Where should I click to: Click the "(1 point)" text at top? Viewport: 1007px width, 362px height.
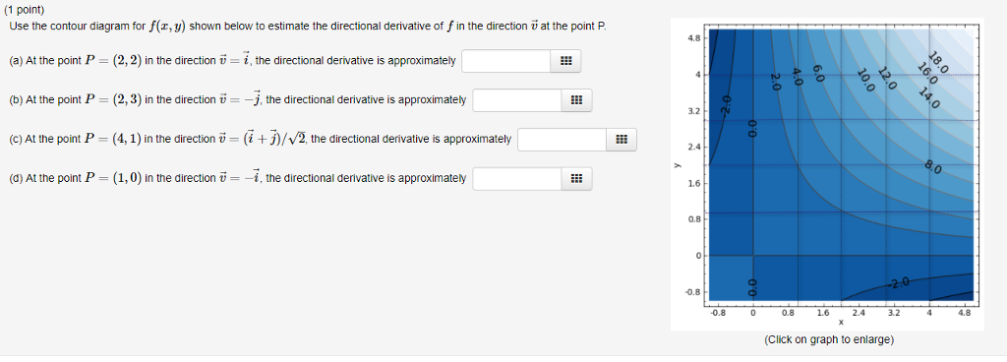[x=28, y=12]
